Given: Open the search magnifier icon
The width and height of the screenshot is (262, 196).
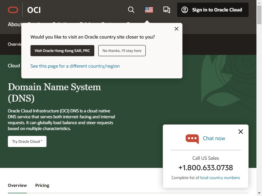Looking at the screenshot, I should point(131,10).
